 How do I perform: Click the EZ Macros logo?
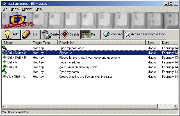point(19,22)
